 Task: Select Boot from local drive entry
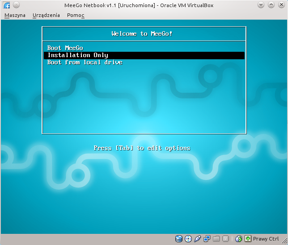tap(144, 62)
